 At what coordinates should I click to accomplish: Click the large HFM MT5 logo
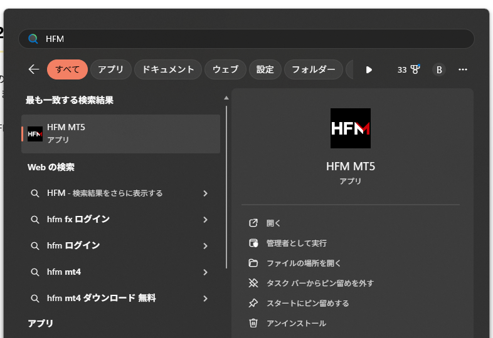coord(350,128)
